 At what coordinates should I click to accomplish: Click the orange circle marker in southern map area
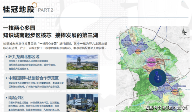coord(175,92)
